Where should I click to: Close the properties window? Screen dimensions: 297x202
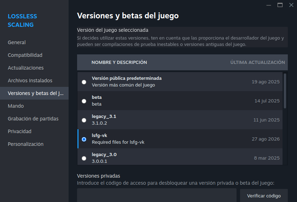pos(291,5)
